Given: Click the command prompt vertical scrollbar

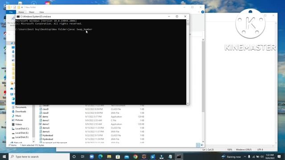Looking at the screenshot, I should click(x=188, y=62).
